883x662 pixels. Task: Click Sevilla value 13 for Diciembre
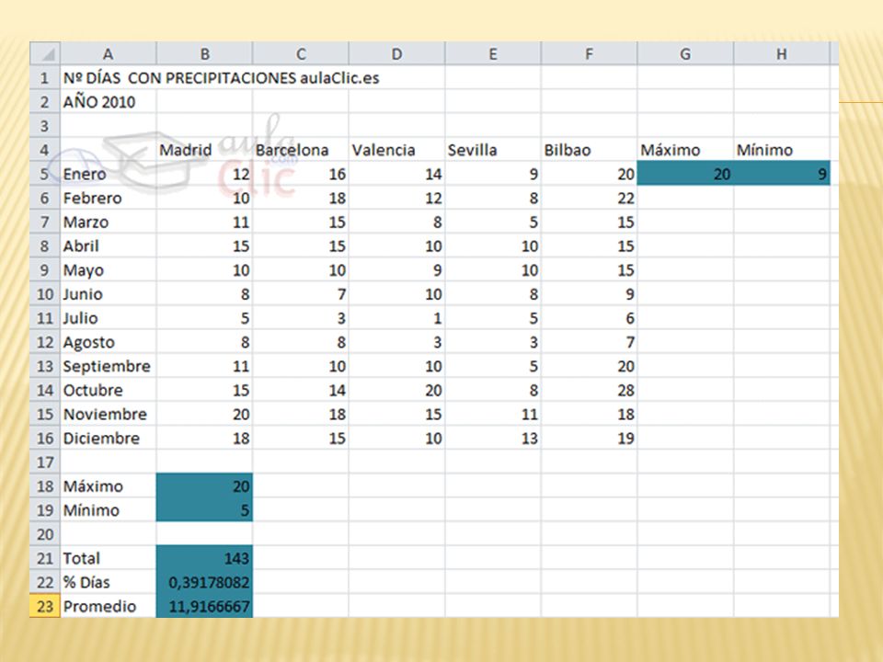point(493,438)
